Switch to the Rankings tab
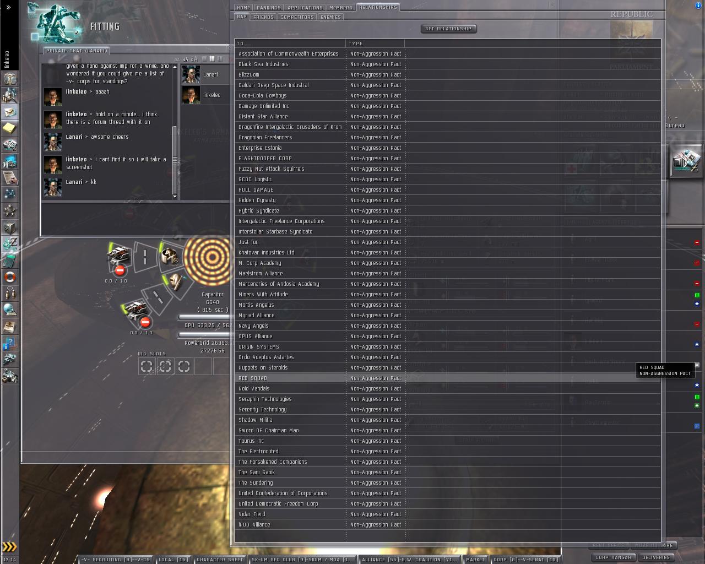705x564 pixels. coord(268,8)
